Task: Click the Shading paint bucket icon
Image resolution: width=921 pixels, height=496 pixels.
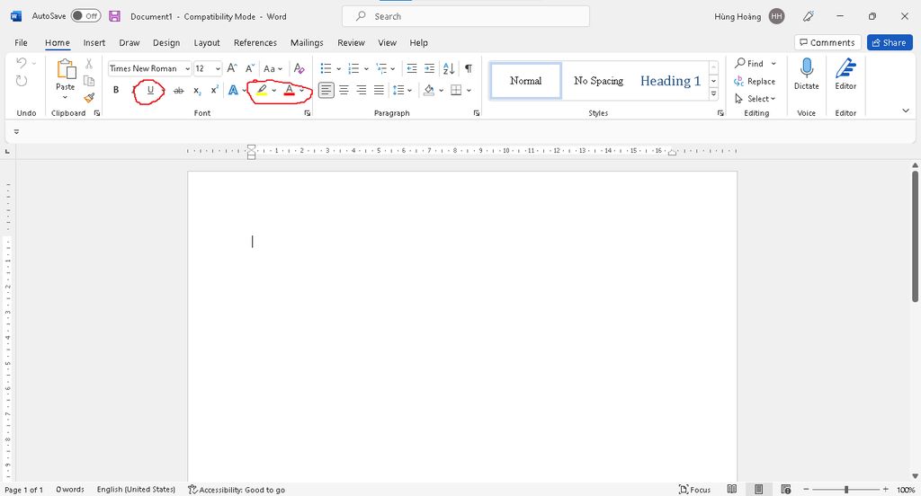Action: pyautogui.click(x=429, y=90)
